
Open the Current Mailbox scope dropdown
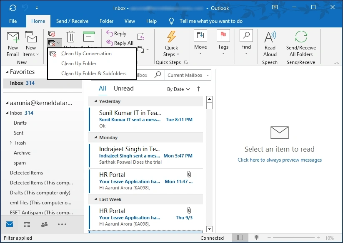pyautogui.click(x=188, y=75)
